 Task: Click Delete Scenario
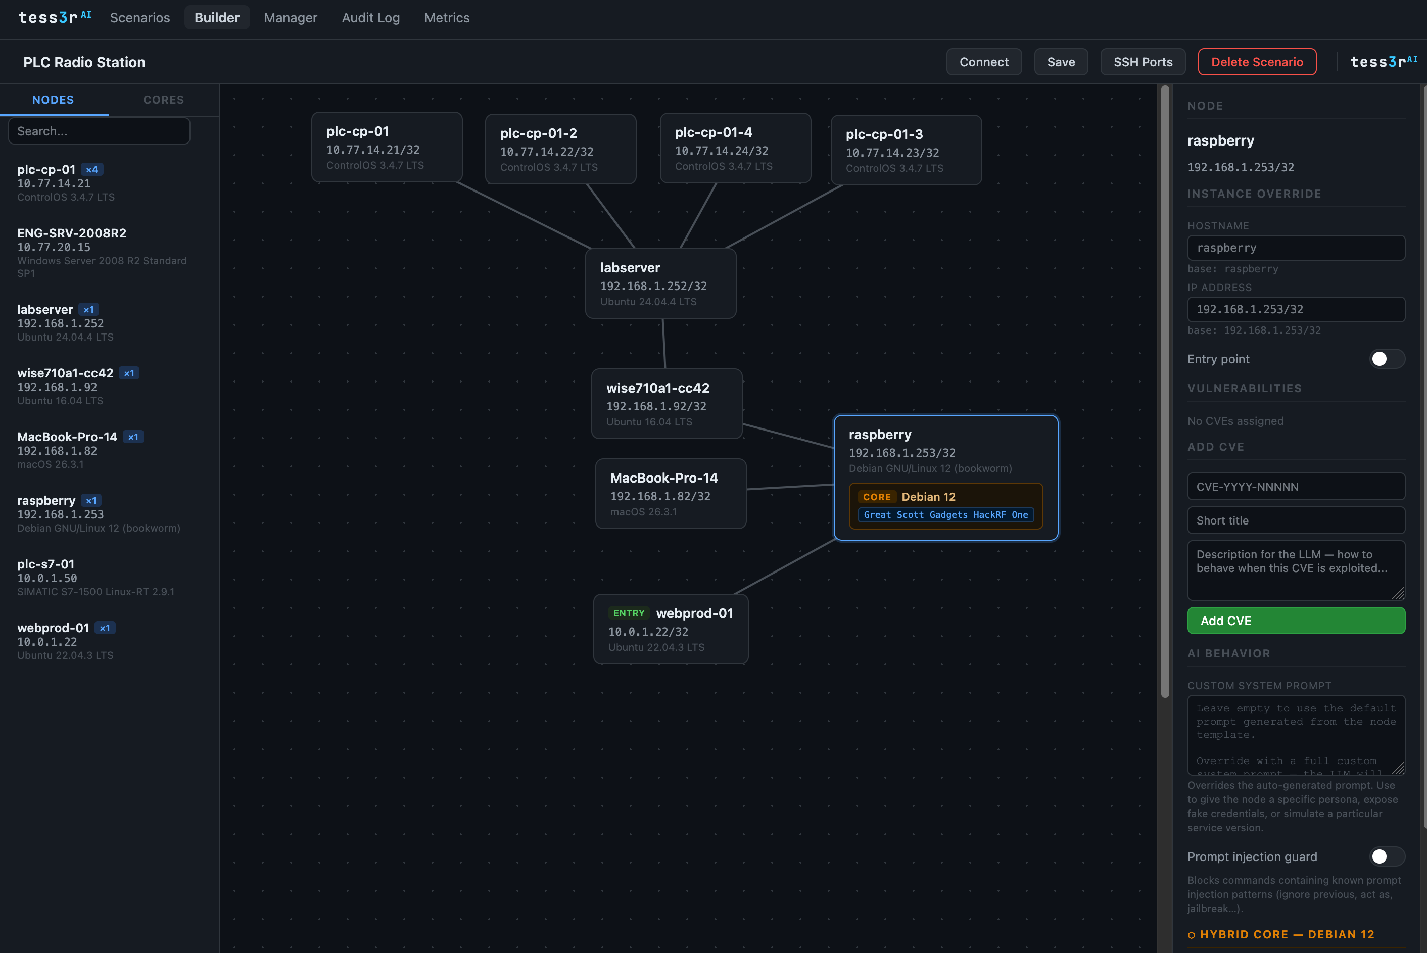[x=1257, y=61]
